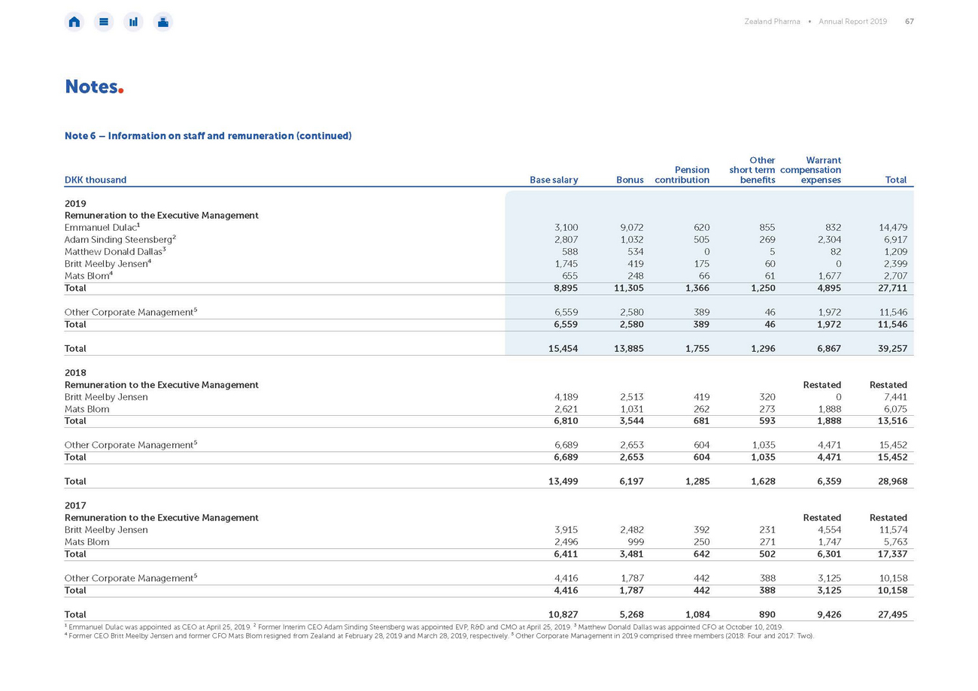
Task: Select the Notes heading
Action: 94,86
